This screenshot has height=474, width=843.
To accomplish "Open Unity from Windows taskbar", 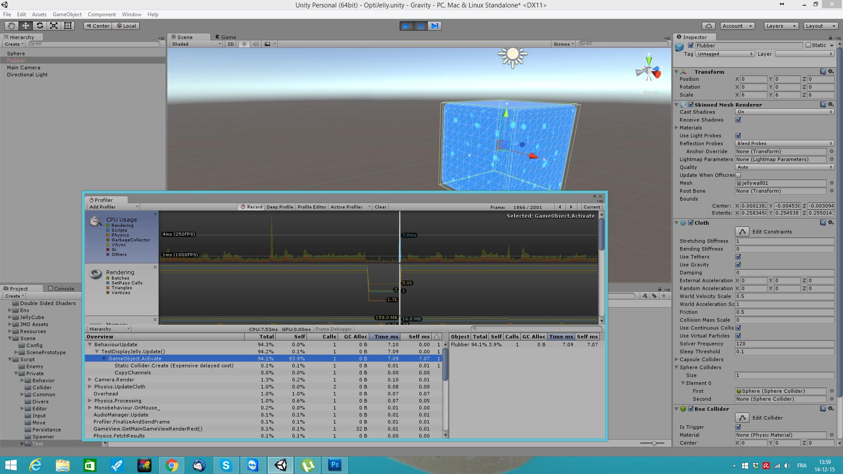I will point(281,465).
